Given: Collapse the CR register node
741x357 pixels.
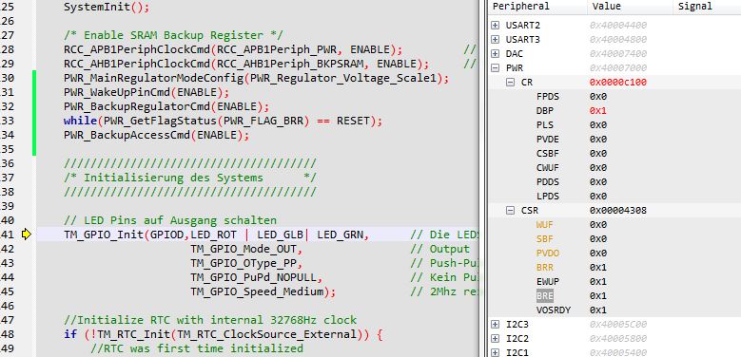Looking at the screenshot, I should click(511, 82).
